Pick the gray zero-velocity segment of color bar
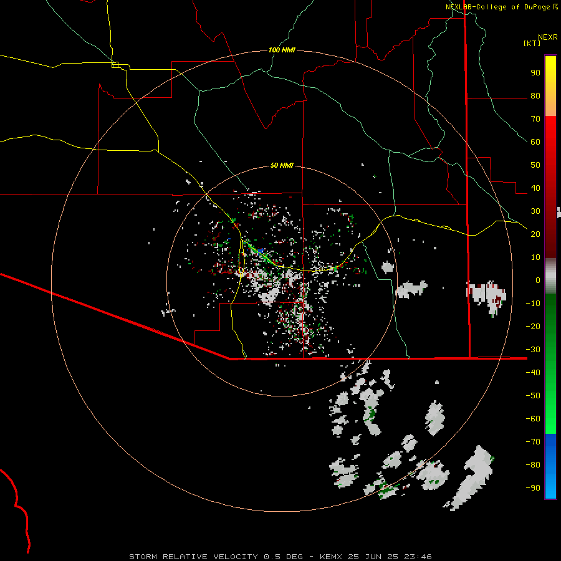This screenshot has width=561, height=561. [x=550, y=276]
